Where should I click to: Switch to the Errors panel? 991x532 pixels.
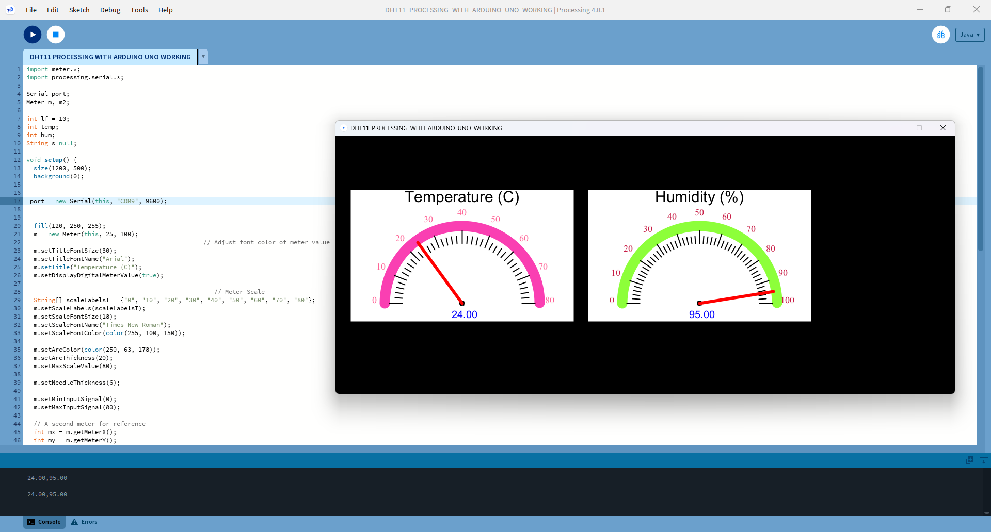[84, 522]
